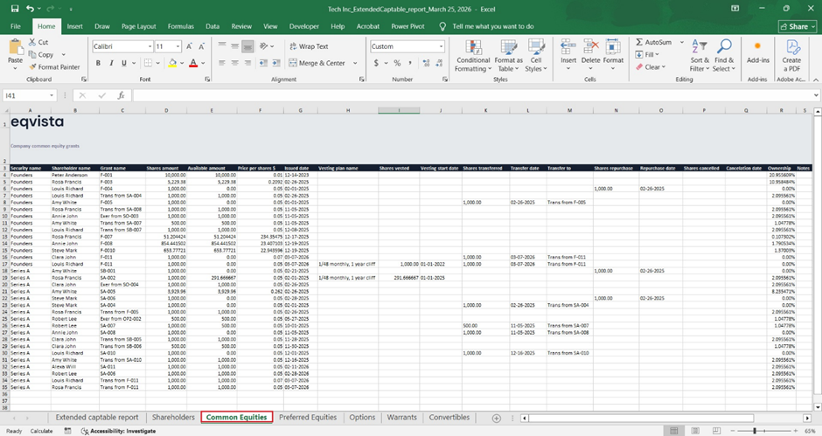Expand the Merge & Center dropdown arrow

355,63
